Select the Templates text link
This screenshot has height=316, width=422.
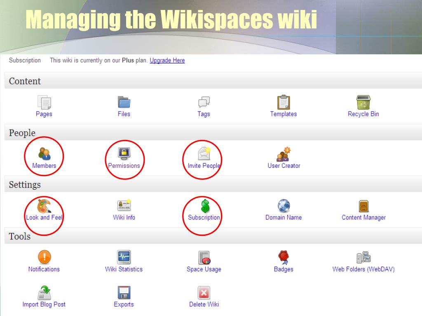click(x=284, y=114)
